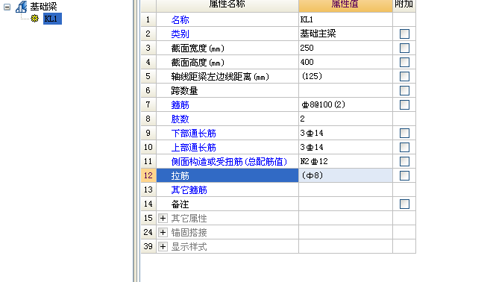The image size is (493, 282).
Task: Edit the 名称 value KL1 cell
Action: point(345,19)
